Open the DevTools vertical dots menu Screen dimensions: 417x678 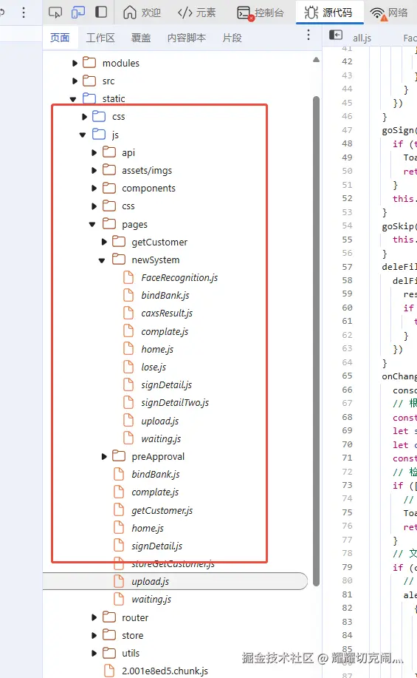tap(24, 12)
